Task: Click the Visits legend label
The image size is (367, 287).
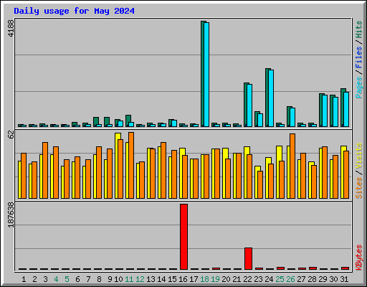Action: [x=358, y=156]
